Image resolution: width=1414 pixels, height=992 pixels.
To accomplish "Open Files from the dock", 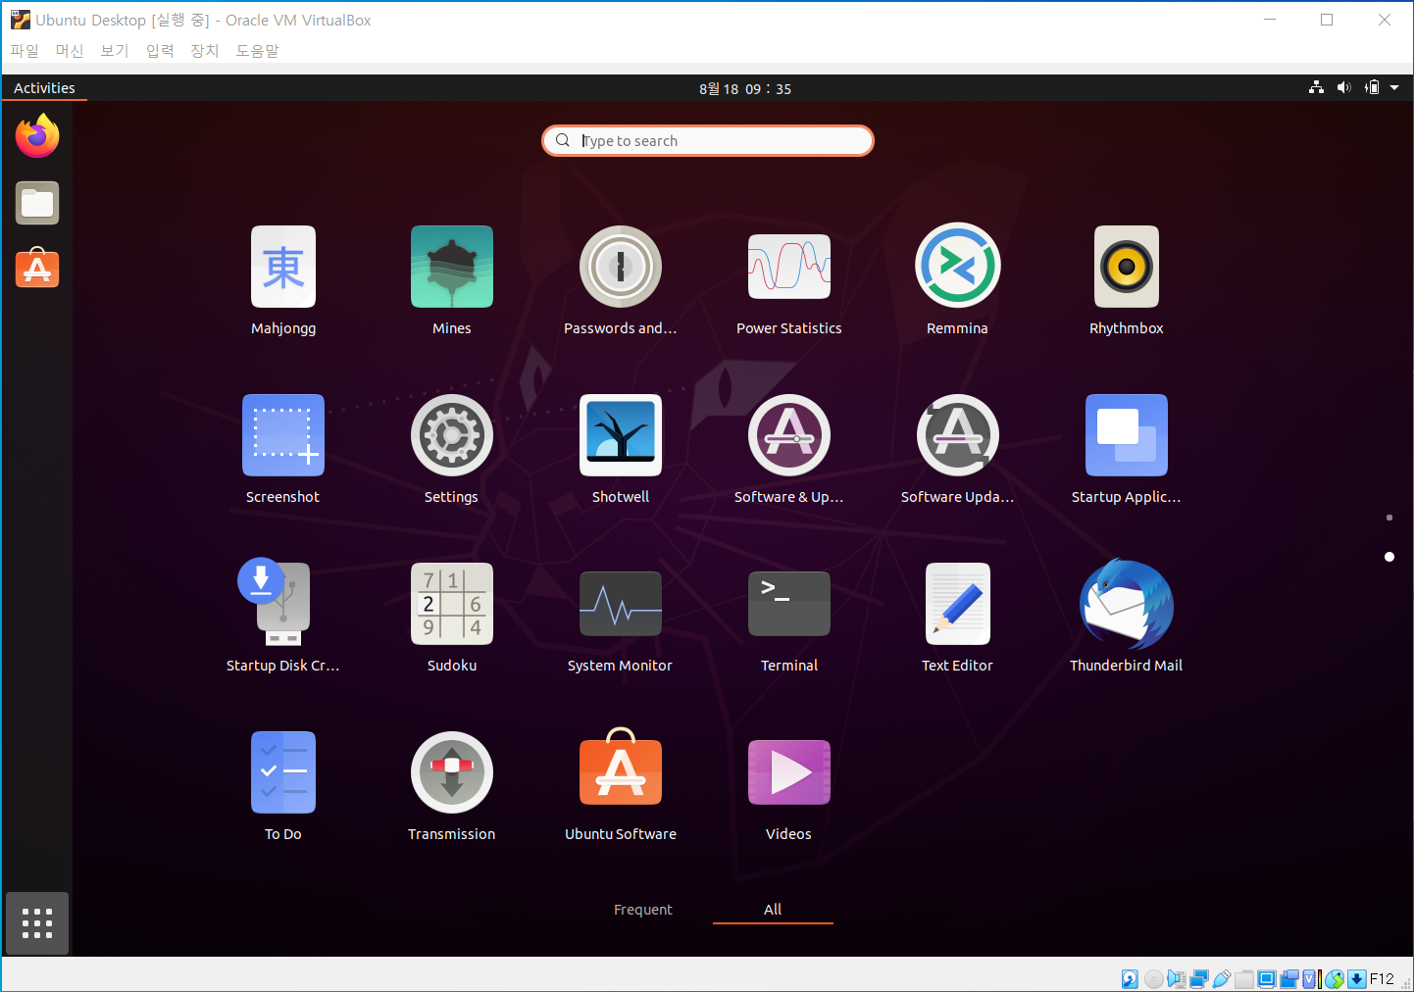I will click(x=37, y=203).
